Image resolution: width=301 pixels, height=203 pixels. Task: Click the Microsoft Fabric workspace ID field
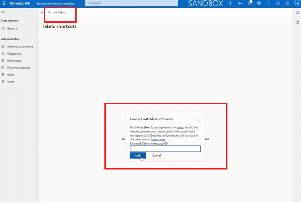point(165,149)
